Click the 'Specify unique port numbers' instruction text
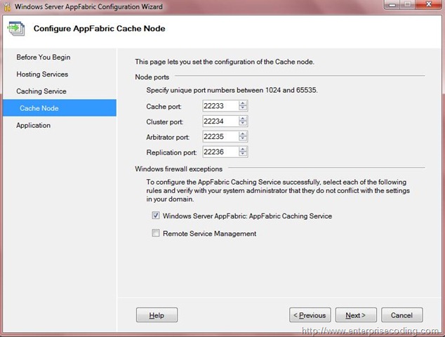This screenshot has height=337, width=445. coord(232,90)
